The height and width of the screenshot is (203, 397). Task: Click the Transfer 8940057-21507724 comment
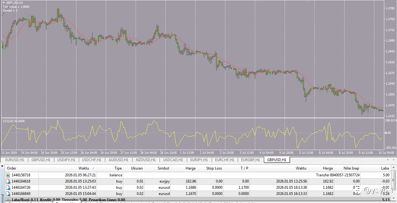click(338, 175)
